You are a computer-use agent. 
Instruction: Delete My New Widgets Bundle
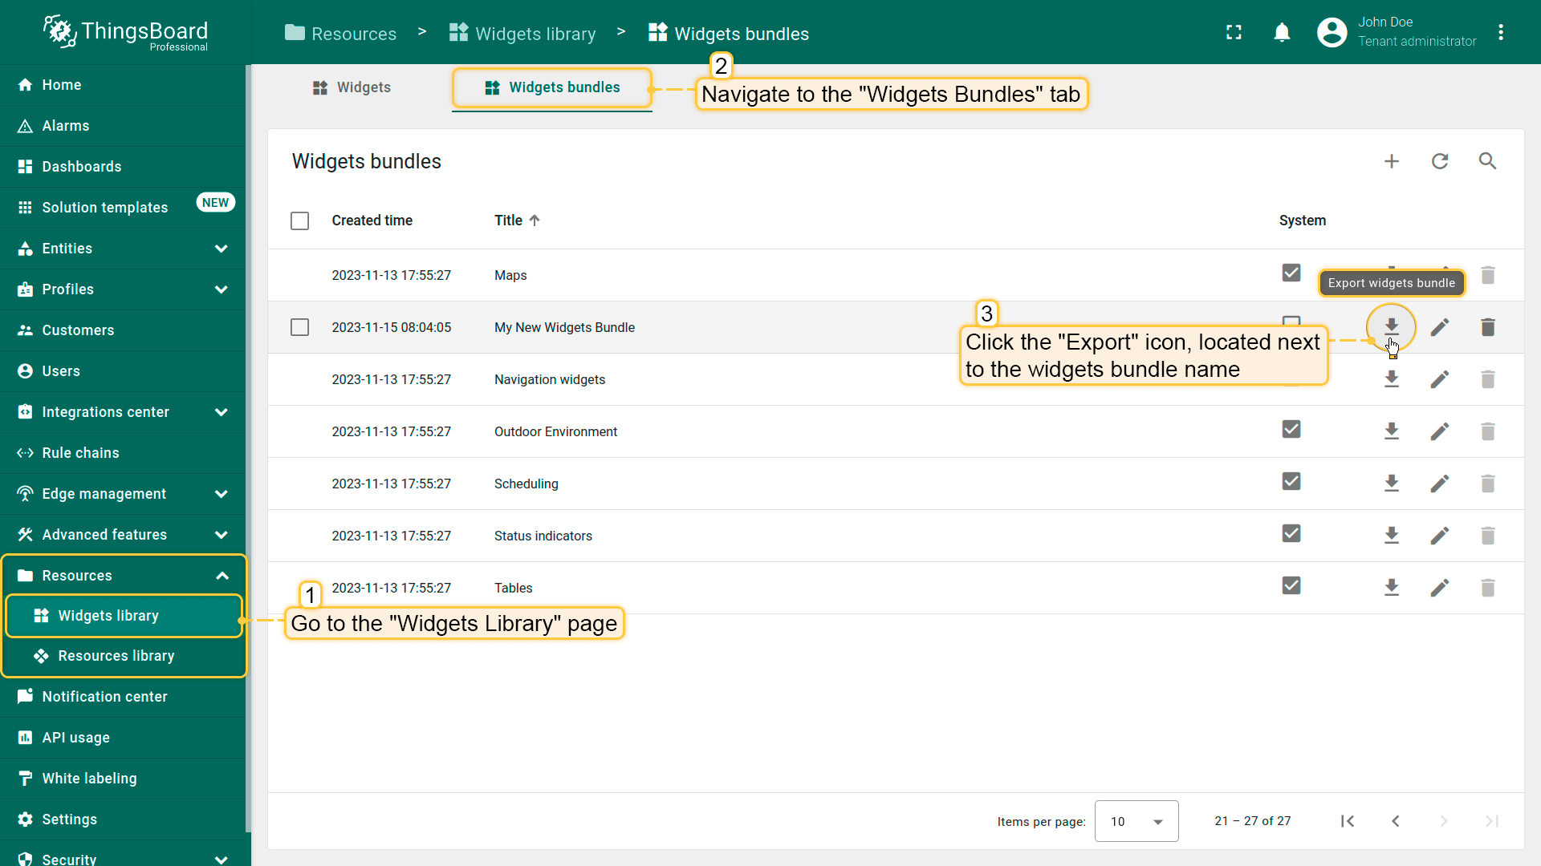(1487, 327)
